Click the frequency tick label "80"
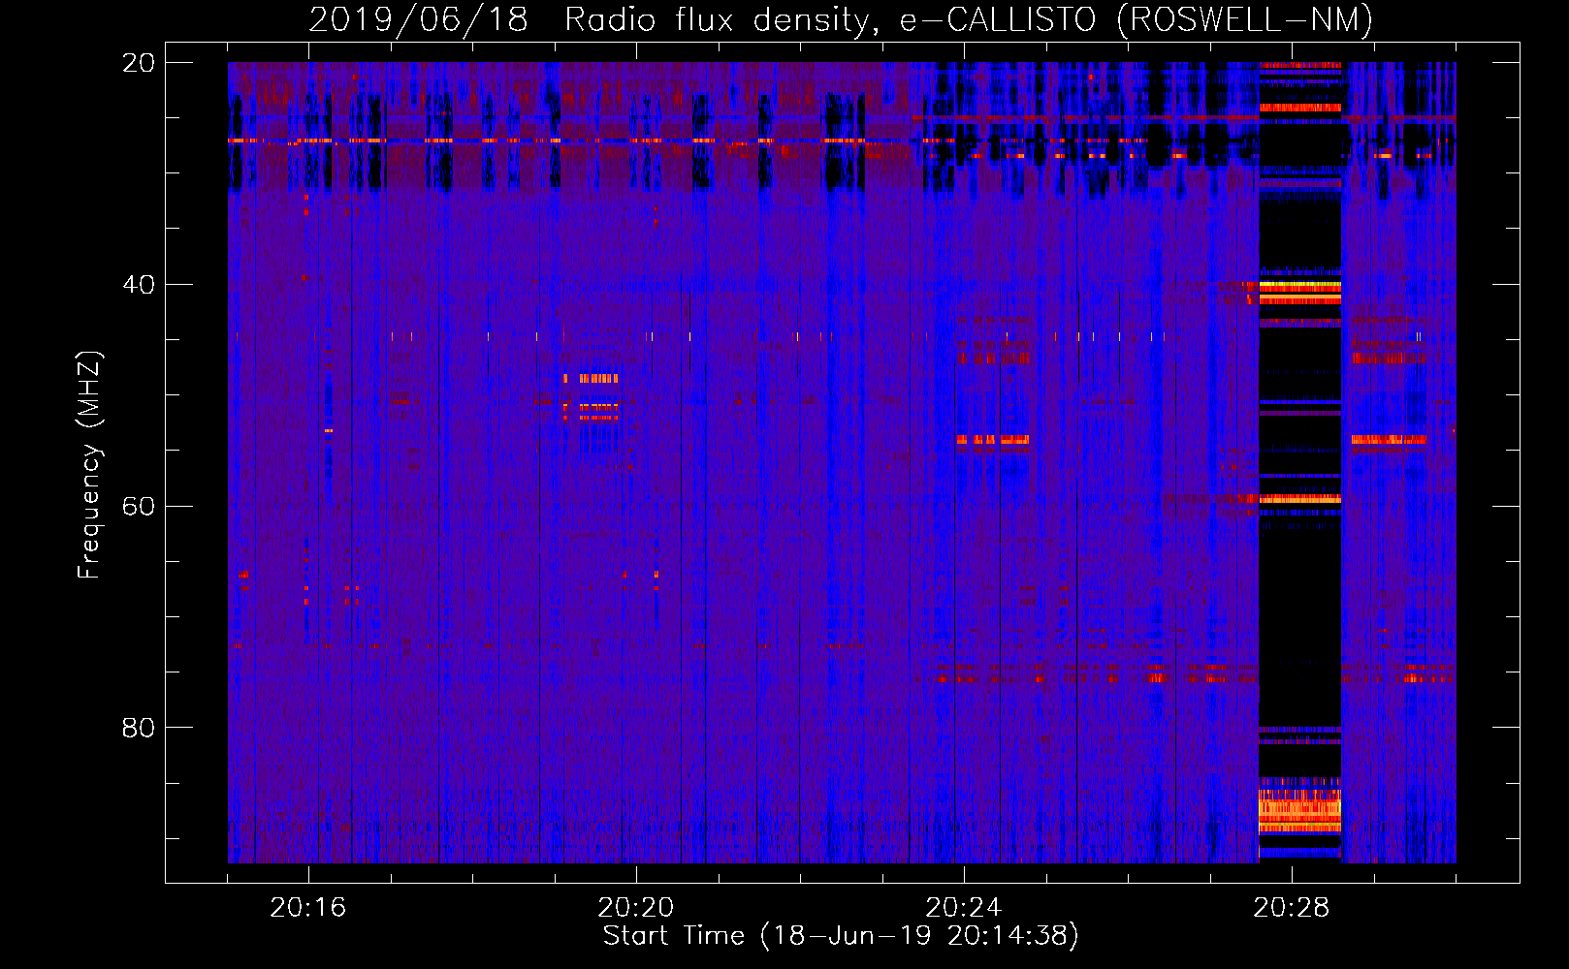 139,728
